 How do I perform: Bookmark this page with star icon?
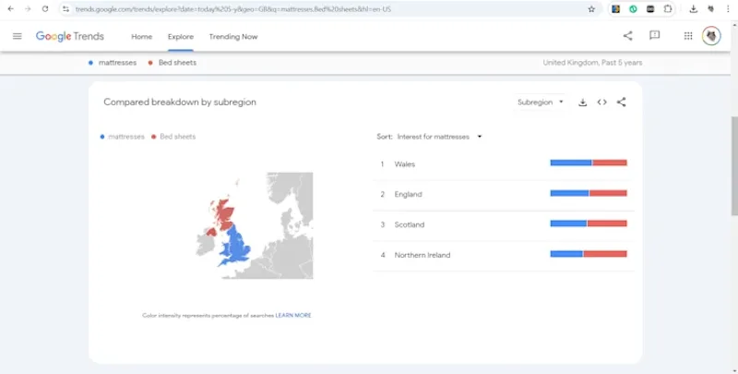[591, 9]
